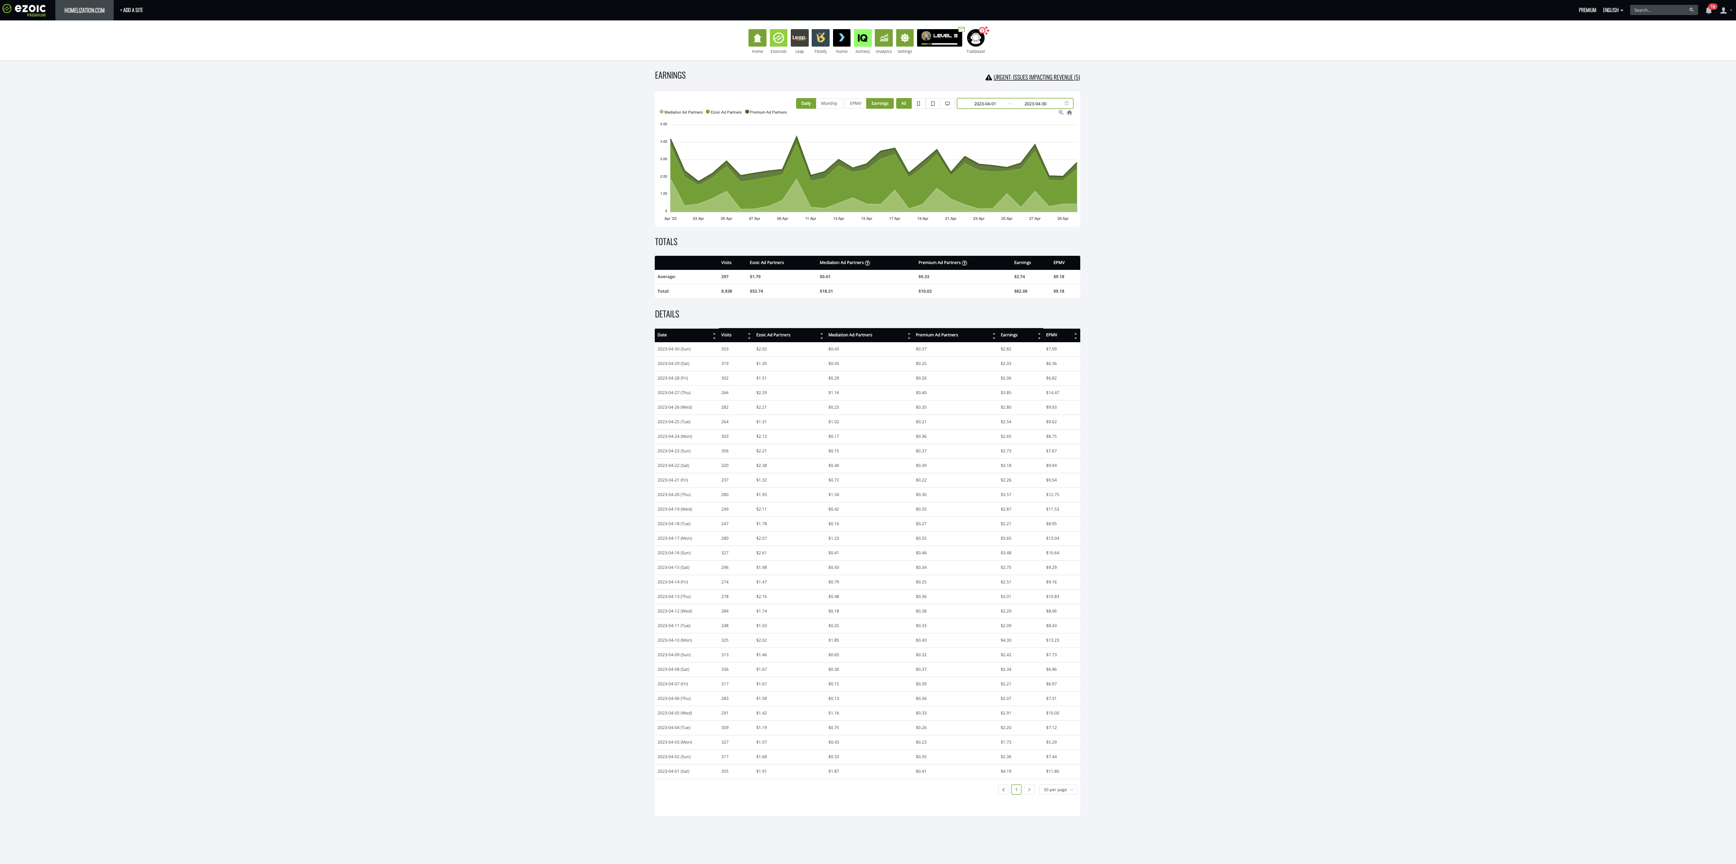Open the English language dropdown
The image size is (1736, 864).
click(x=1613, y=10)
